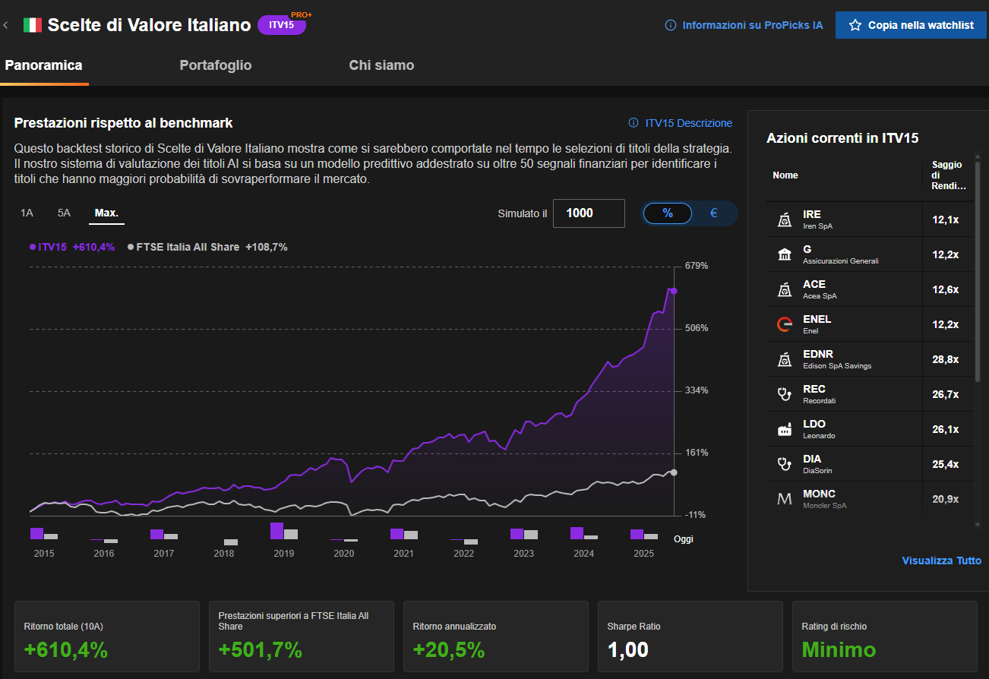Viewport: 989px width, 679px height.
Task: Open the Portafoglio tab
Action: (x=216, y=65)
